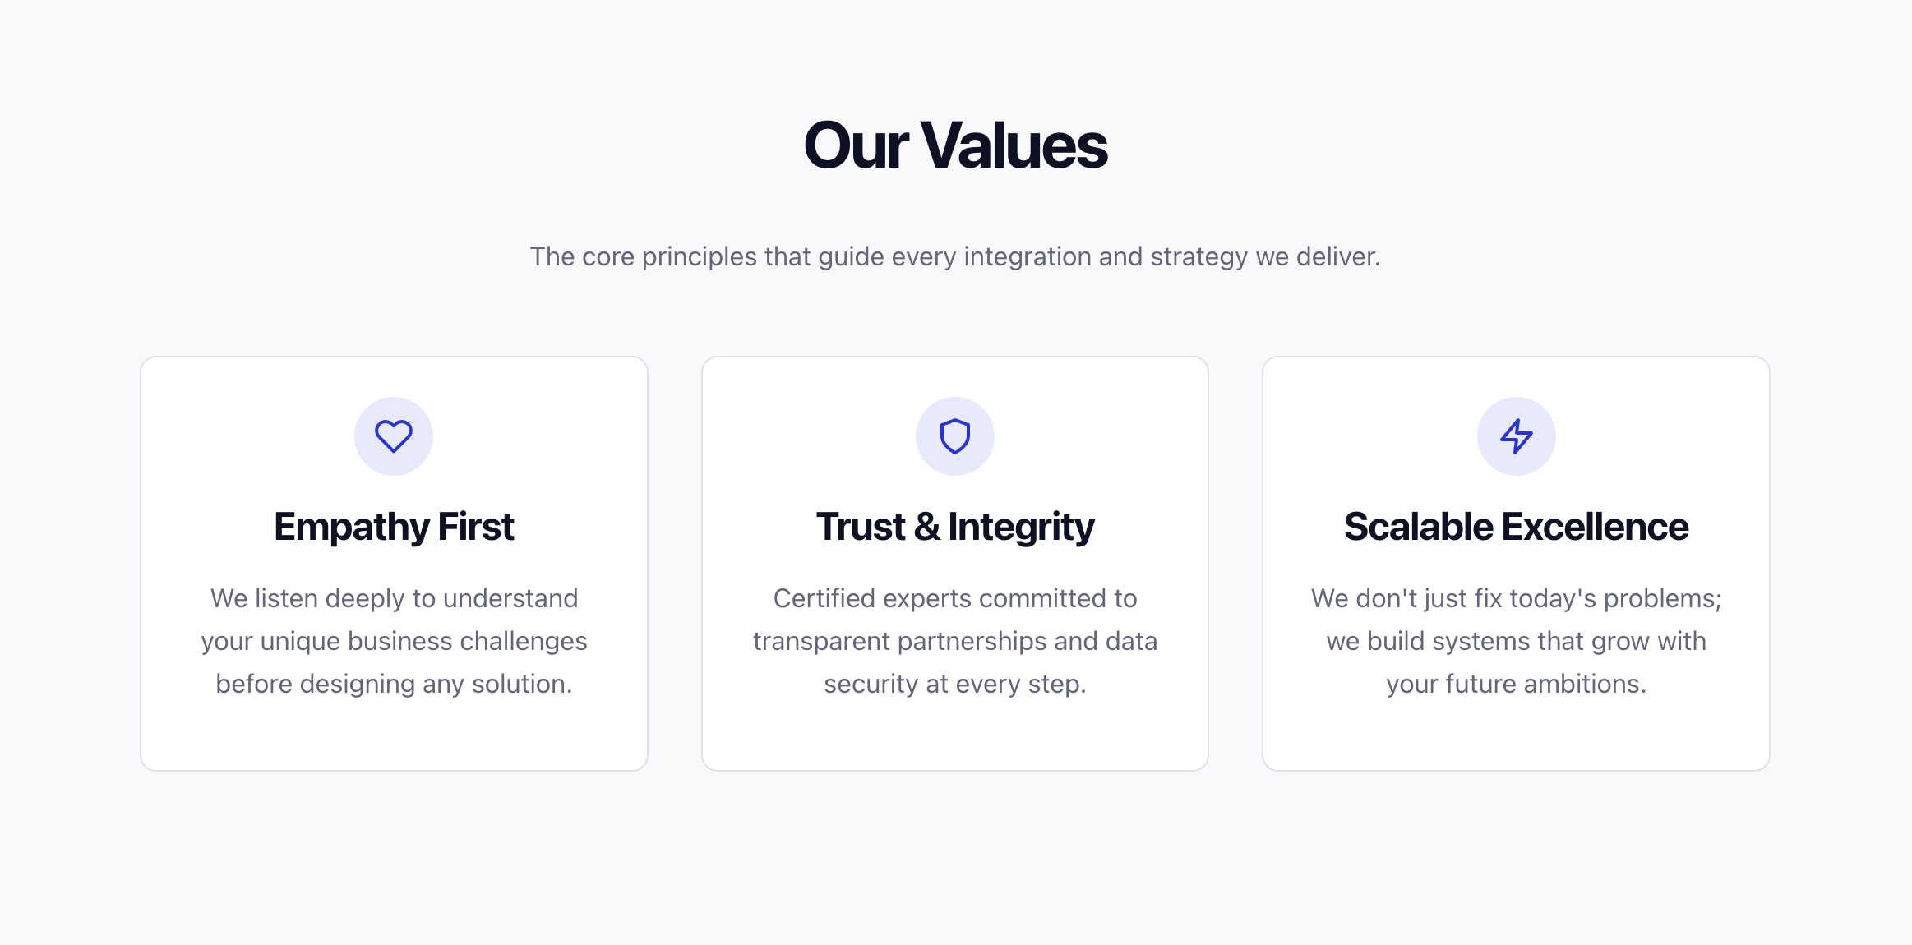Click the line "before designing any solution."
Image resolution: width=1912 pixels, height=945 pixels.
point(394,684)
